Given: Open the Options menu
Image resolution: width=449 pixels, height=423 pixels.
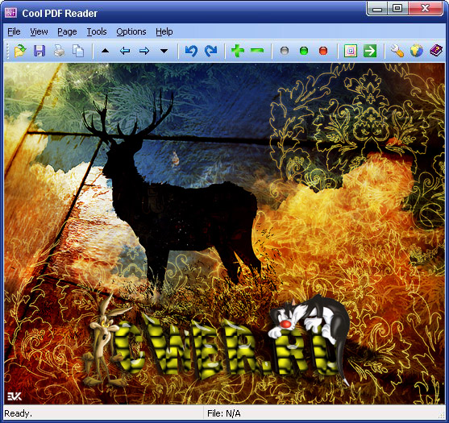Looking at the screenshot, I should pos(131,31).
